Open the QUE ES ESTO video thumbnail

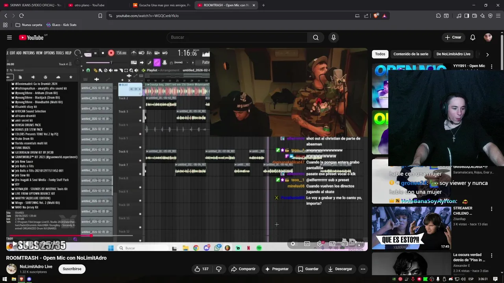coord(411,228)
